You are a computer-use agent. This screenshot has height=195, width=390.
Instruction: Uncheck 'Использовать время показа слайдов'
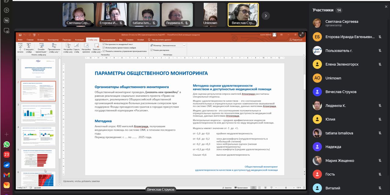104,48
